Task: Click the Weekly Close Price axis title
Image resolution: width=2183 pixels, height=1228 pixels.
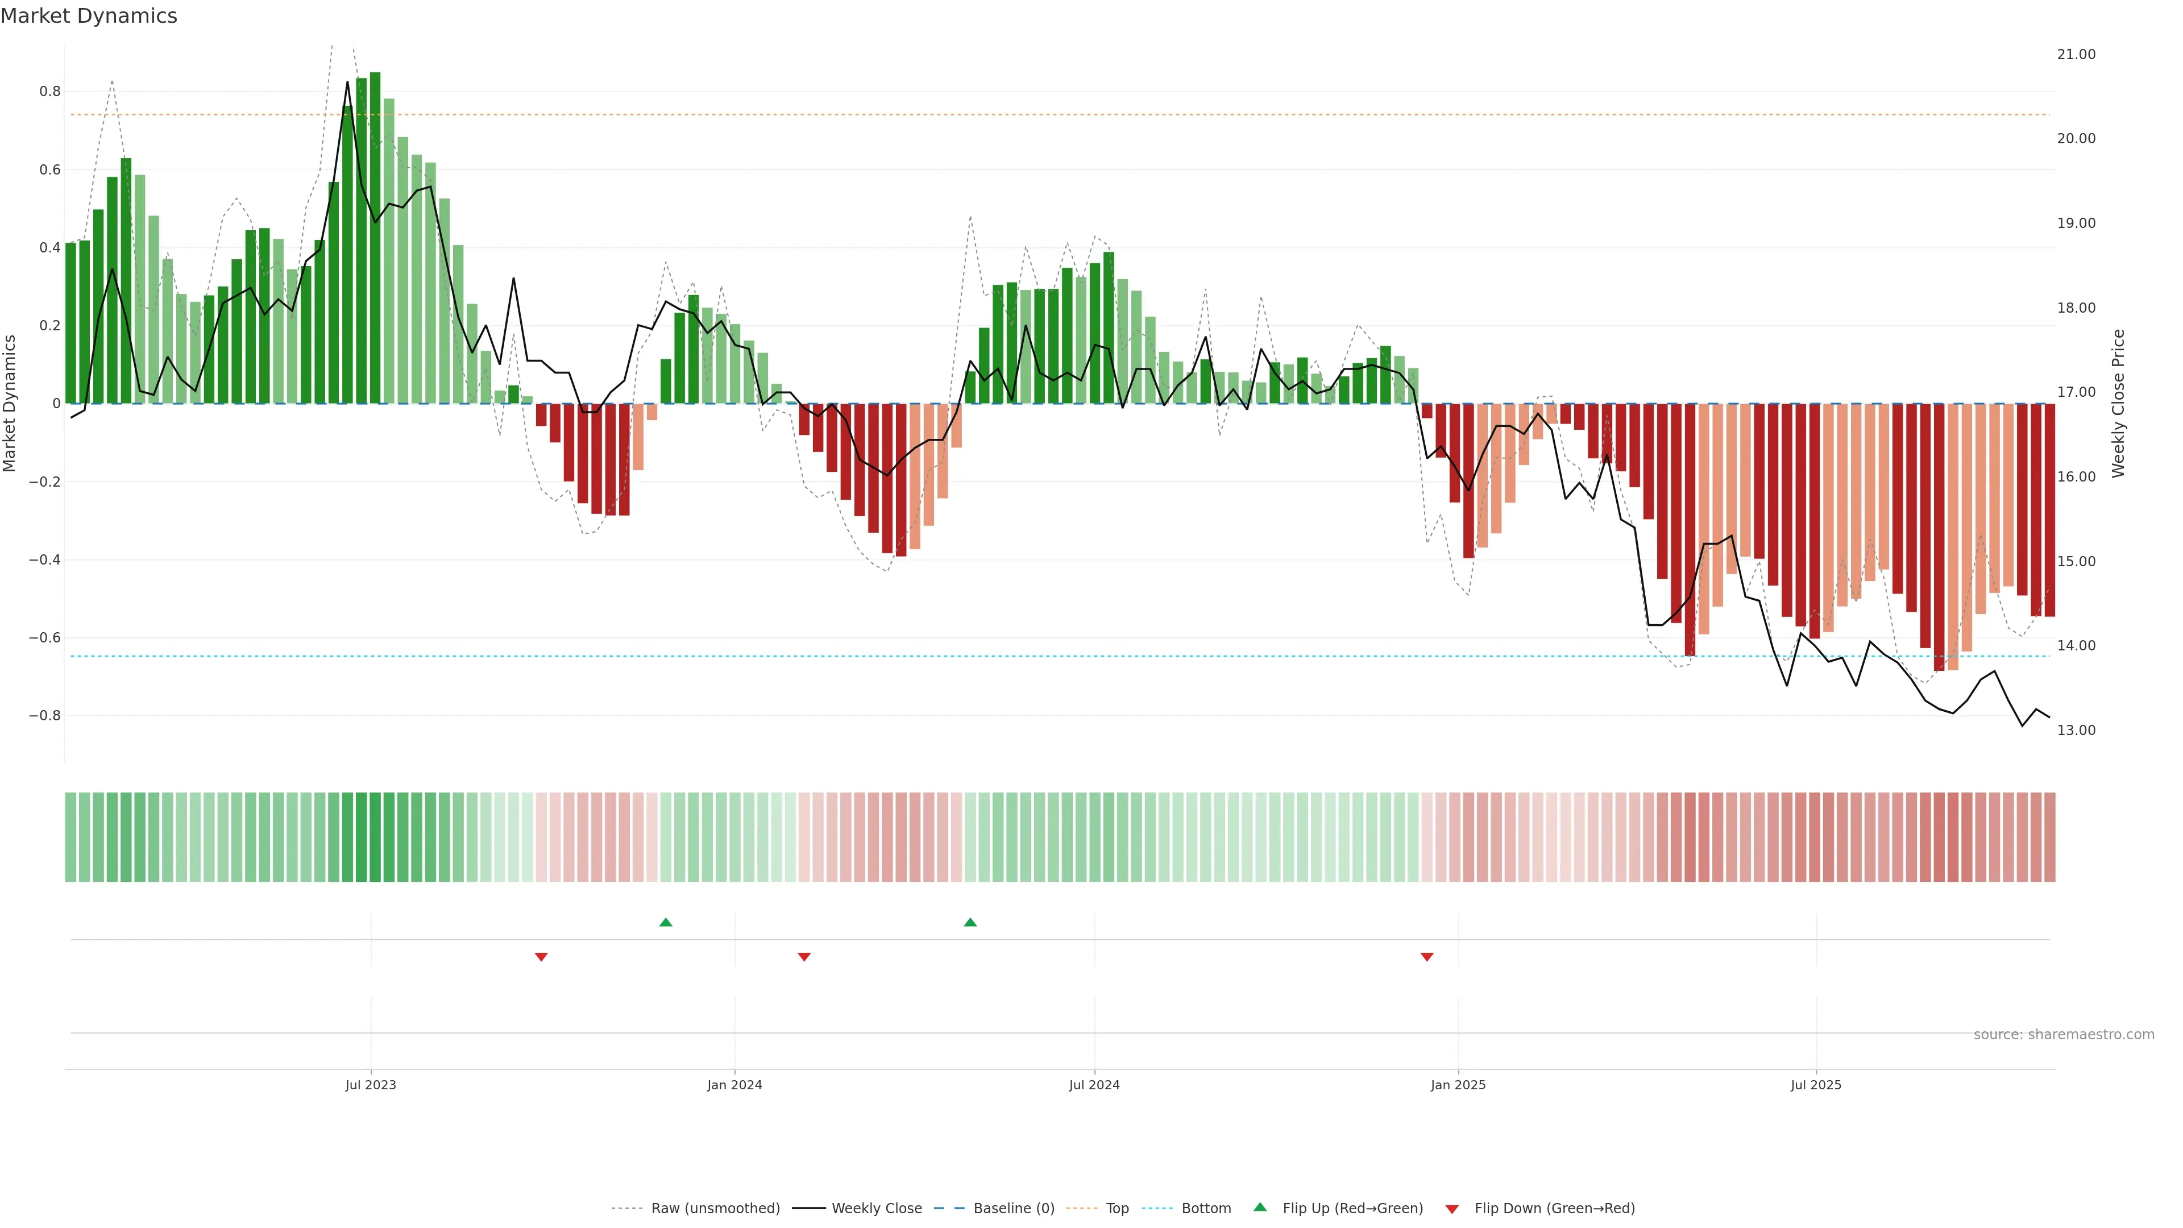Action: coord(2118,404)
